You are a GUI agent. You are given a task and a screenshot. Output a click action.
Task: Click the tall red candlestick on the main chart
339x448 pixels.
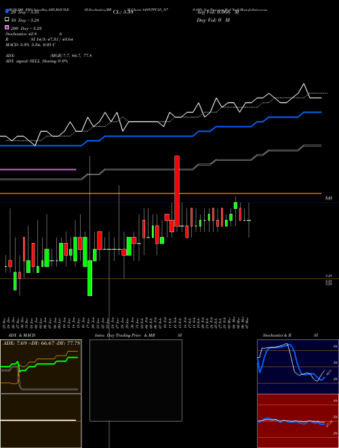177,191
